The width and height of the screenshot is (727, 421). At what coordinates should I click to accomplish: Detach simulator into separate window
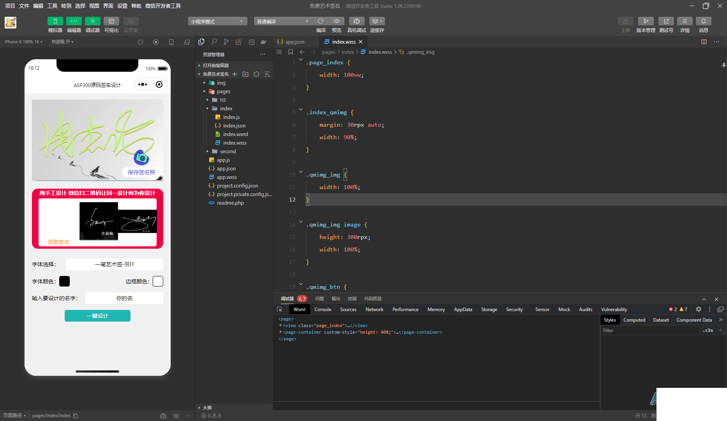[187, 42]
